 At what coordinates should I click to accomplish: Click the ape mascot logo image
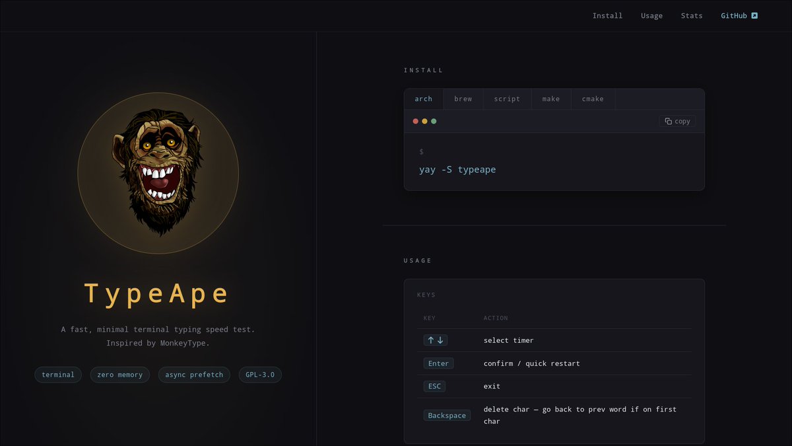tap(158, 173)
